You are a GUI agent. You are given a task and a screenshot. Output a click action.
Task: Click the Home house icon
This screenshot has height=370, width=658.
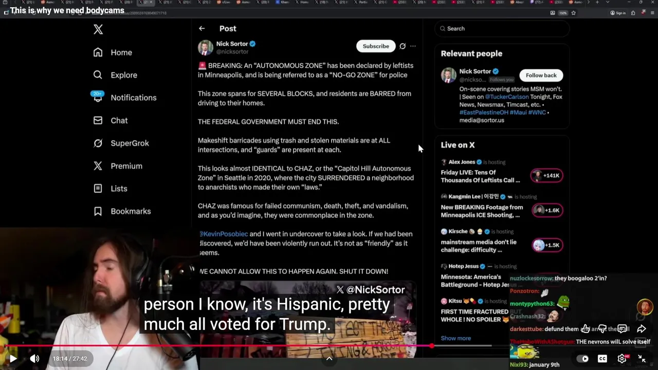point(98,52)
